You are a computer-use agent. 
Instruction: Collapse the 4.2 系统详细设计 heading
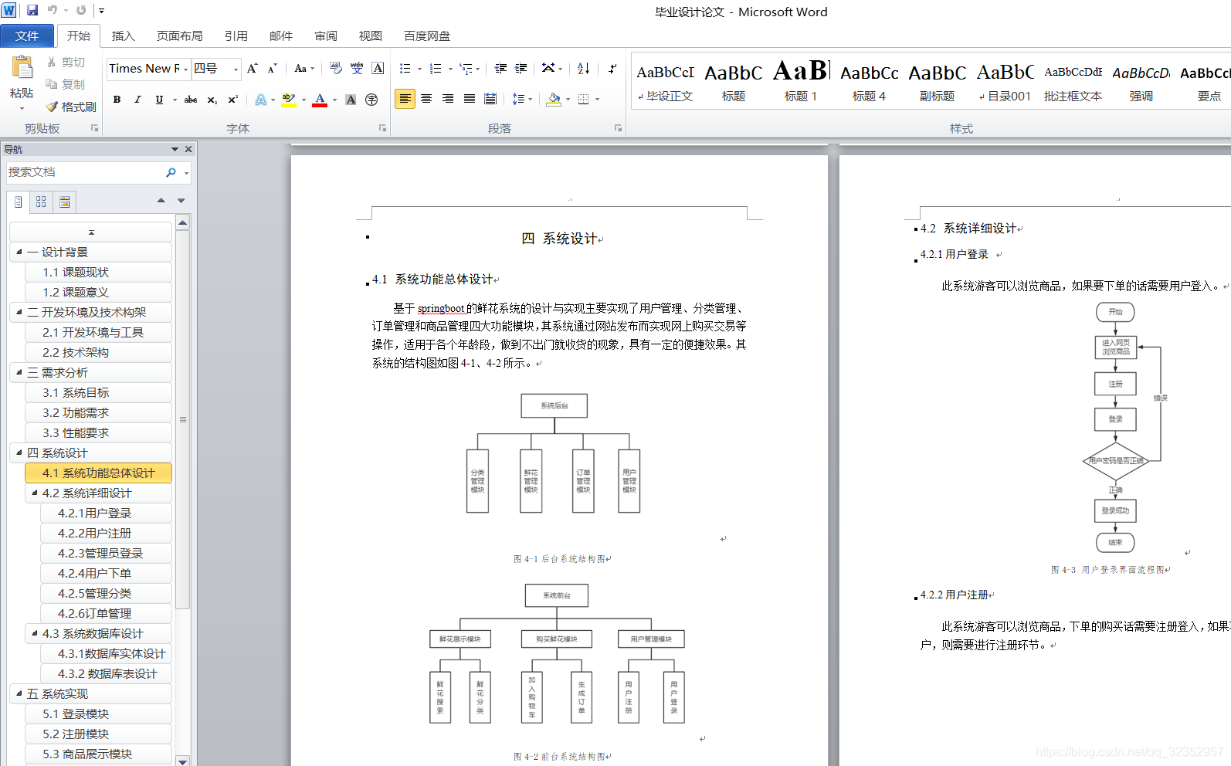pos(35,493)
